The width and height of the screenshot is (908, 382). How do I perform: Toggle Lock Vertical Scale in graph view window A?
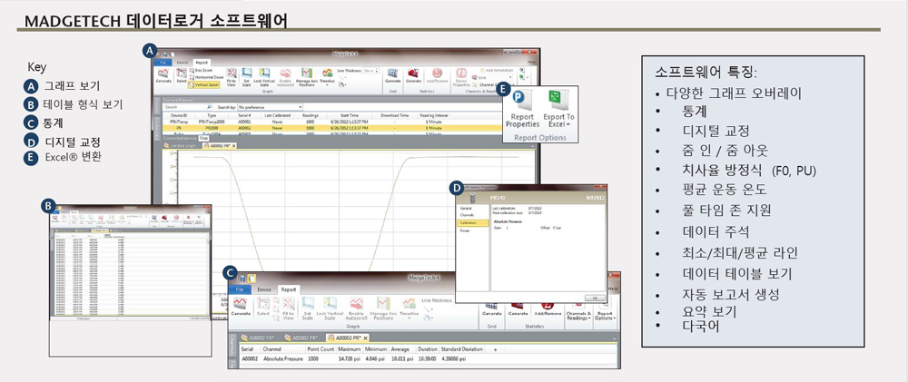coord(264,77)
